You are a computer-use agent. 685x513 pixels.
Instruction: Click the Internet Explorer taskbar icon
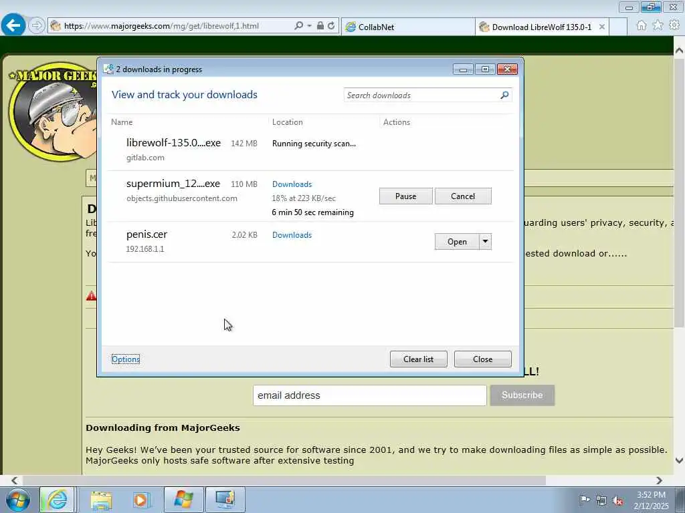[58, 500]
